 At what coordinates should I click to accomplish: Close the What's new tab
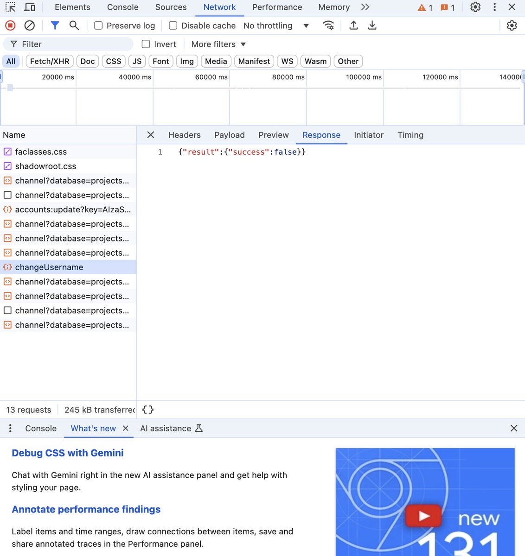[125, 428]
